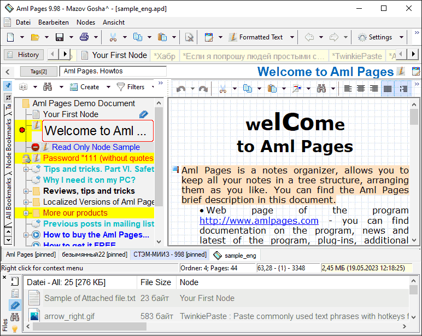Expand the Localized Versions of Aml Pages node
The image size is (422, 336).
pyautogui.click(x=26, y=202)
